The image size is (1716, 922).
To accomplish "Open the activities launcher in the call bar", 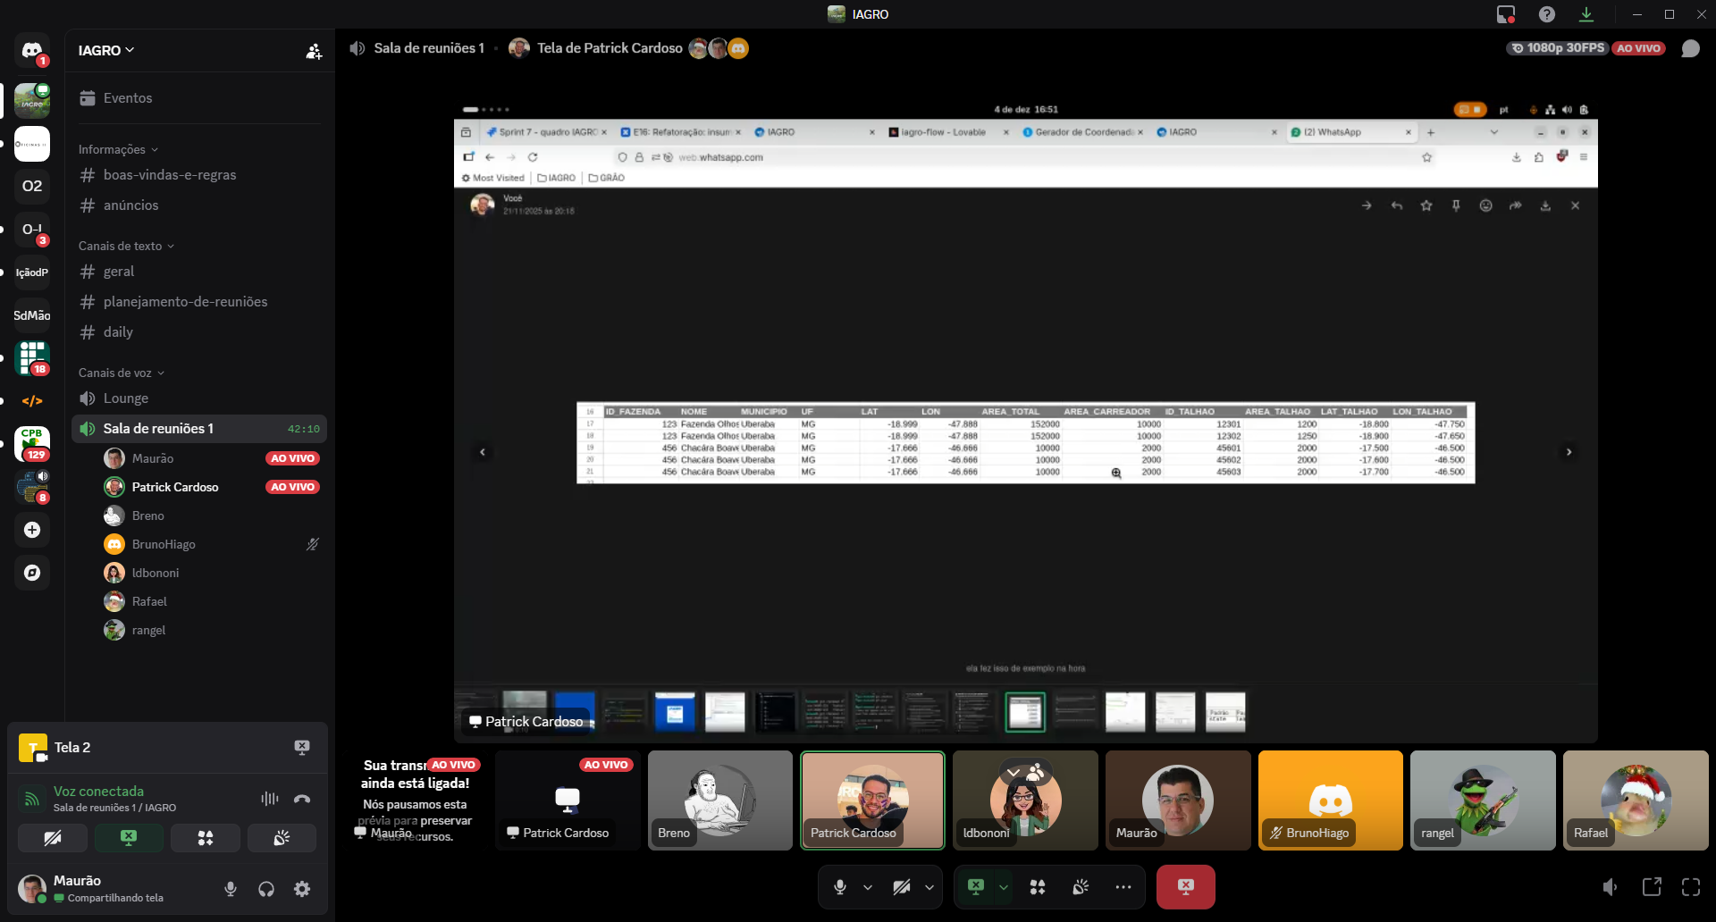I will click(x=1037, y=887).
